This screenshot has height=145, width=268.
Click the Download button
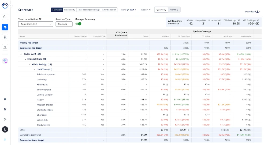252,11
